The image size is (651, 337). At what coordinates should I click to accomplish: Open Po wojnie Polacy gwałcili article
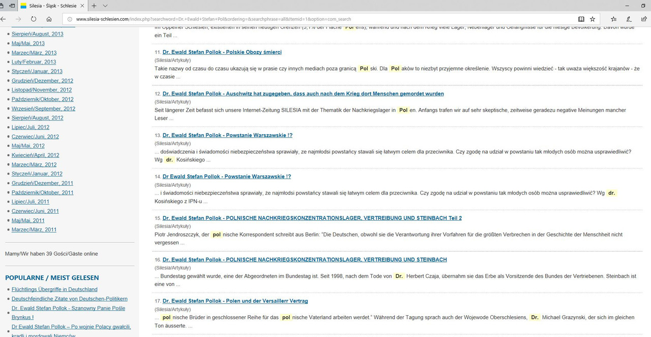pos(71,331)
